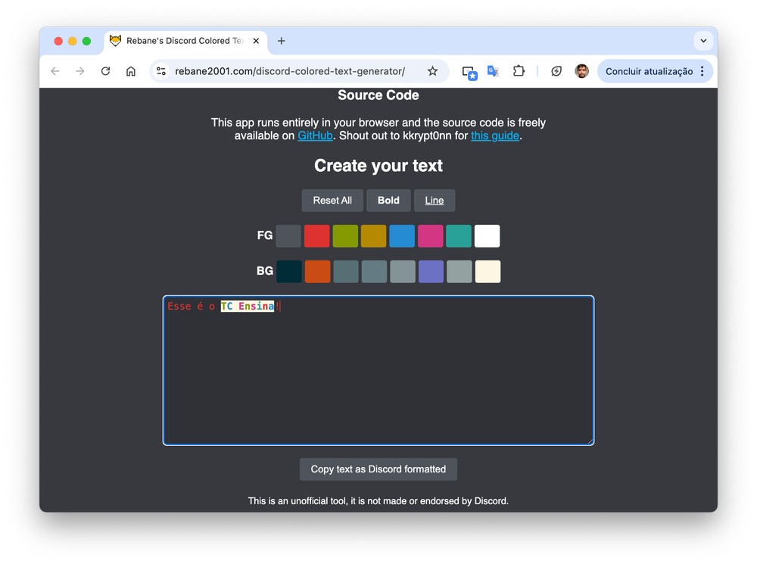Bookmark this page with the star icon
Screen dimensions: 757x564
click(x=432, y=71)
